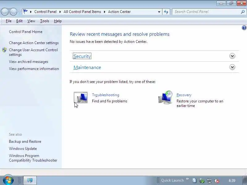Screen dimensions: 247x185
Task: Open Change User Account Control settings
Action: tap(33, 52)
